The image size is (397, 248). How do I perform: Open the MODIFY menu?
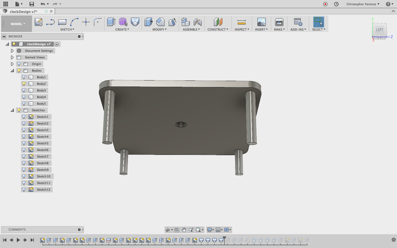click(159, 29)
